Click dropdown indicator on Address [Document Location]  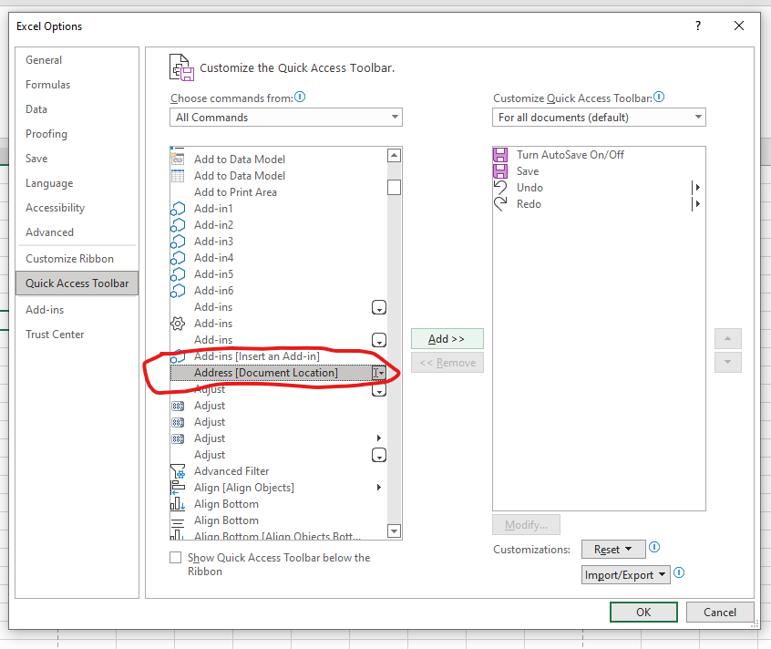[x=378, y=373]
